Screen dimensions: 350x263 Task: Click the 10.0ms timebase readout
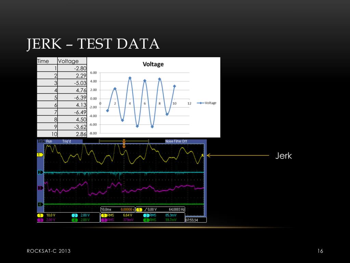pos(106,210)
